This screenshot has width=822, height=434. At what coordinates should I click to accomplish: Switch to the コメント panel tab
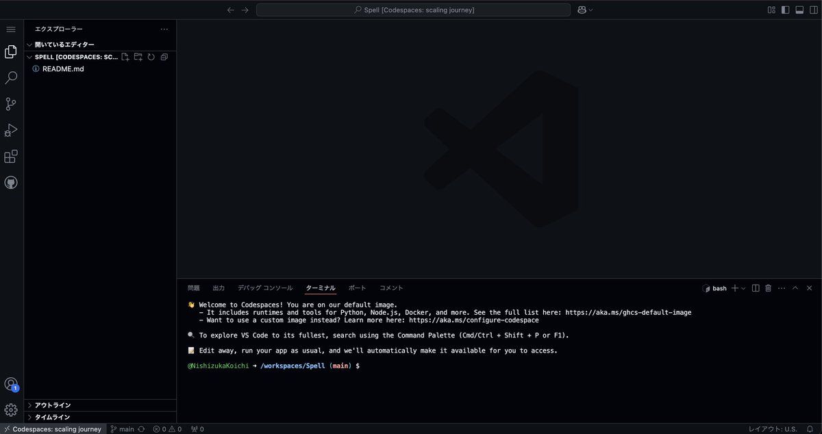click(392, 288)
